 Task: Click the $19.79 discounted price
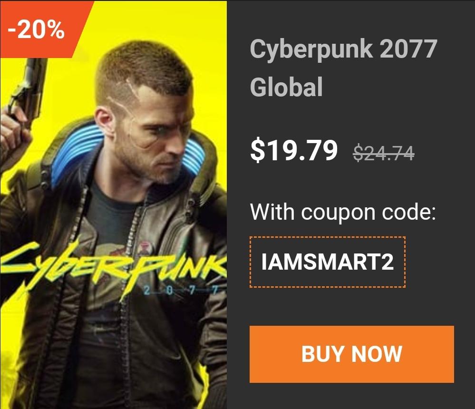click(x=294, y=150)
